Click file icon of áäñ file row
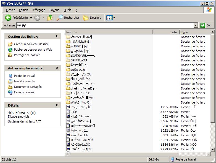 (68, 135)
